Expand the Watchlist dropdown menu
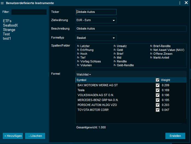 click(83, 74)
